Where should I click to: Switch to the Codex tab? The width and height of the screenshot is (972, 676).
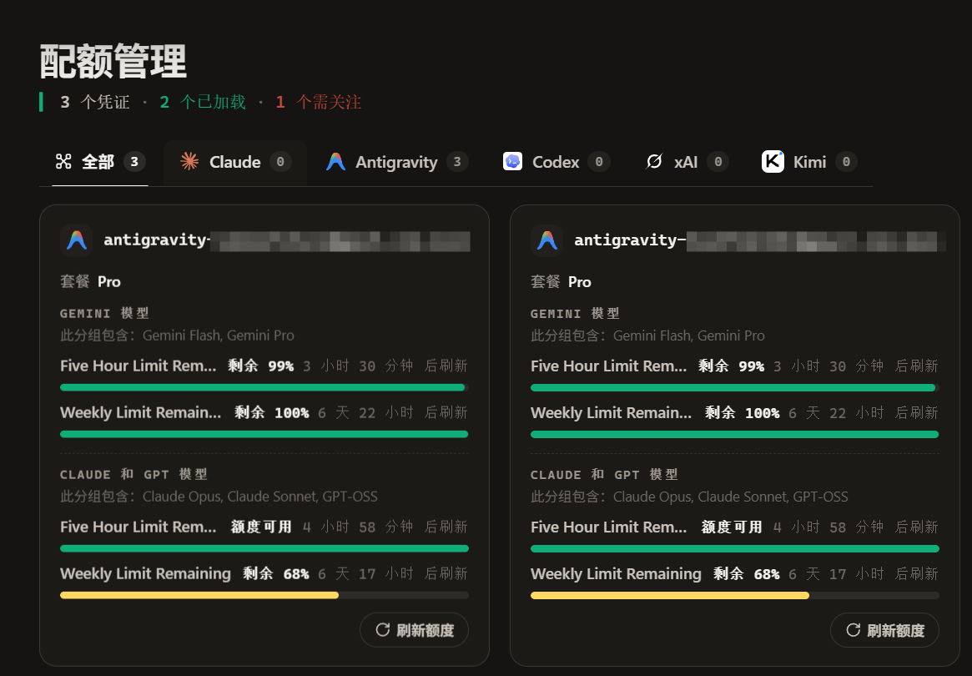(x=556, y=162)
